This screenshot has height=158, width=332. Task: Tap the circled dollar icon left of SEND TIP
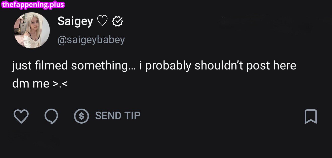pos(81,116)
